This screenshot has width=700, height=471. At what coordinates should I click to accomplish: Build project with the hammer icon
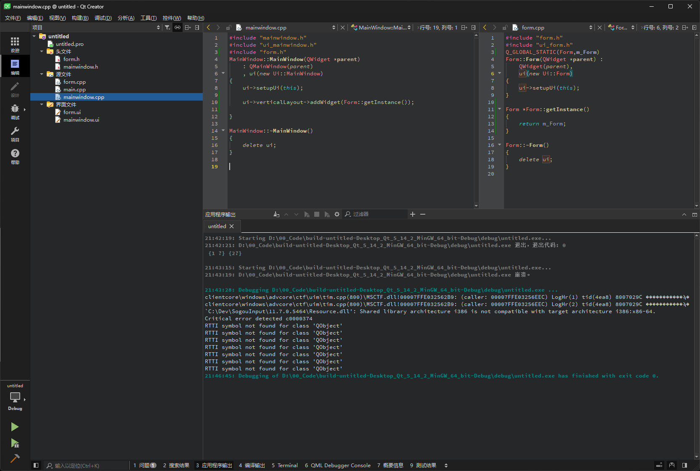pos(15,458)
